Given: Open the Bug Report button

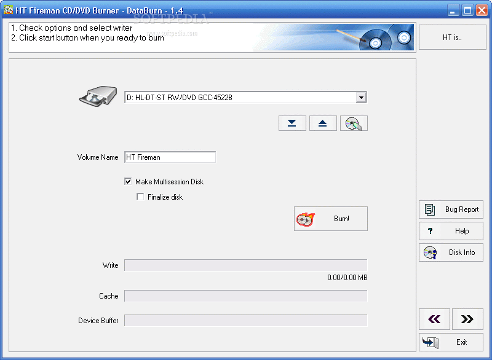Looking at the screenshot, I should [451, 209].
